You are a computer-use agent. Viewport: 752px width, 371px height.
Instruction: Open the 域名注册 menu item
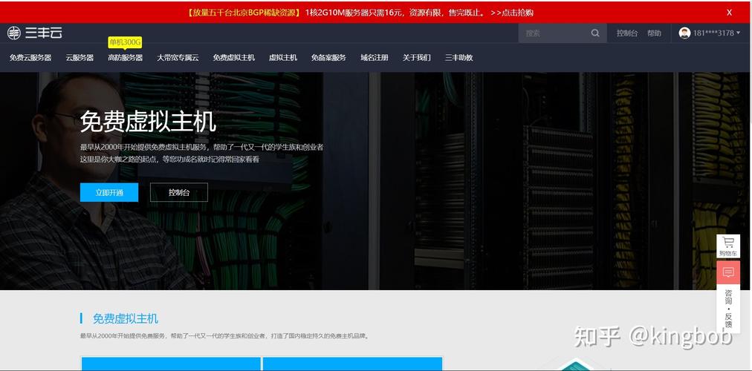(x=374, y=57)
